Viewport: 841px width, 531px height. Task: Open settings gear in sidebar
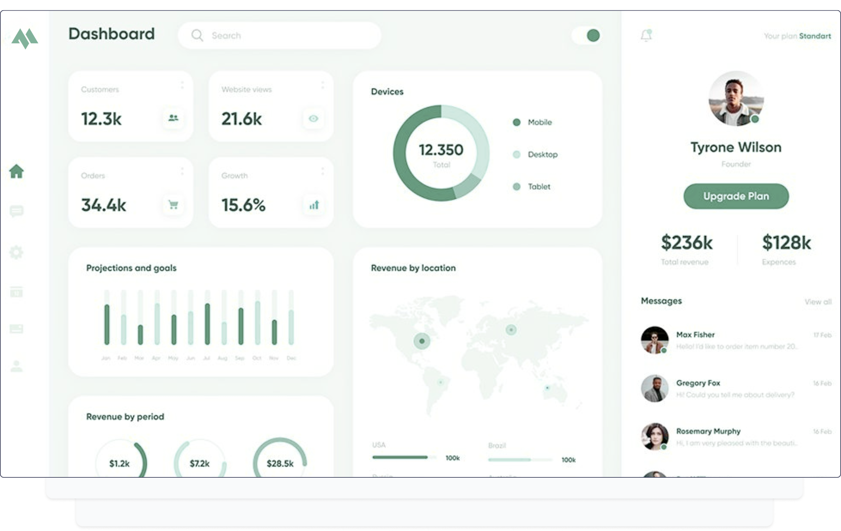coord(17,252)
